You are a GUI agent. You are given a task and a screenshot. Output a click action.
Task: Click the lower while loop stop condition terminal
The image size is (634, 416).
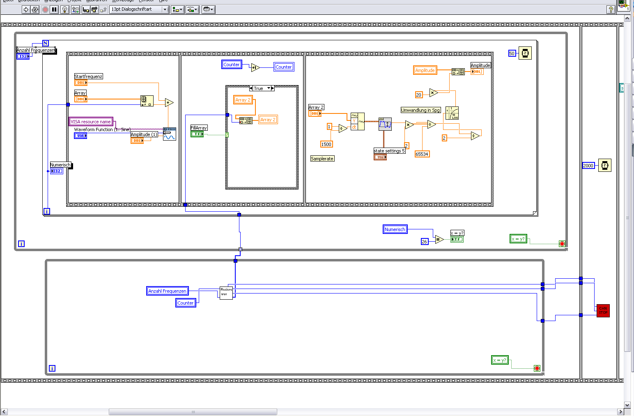(x=537, y=368)
